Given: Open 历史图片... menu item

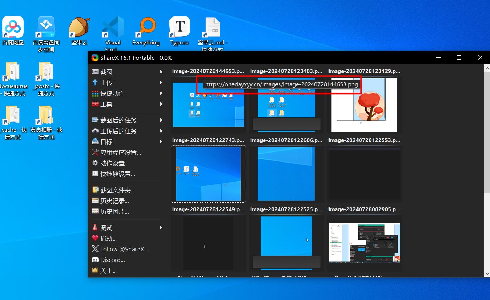Looking at the screenshot, I should [114, 212].
